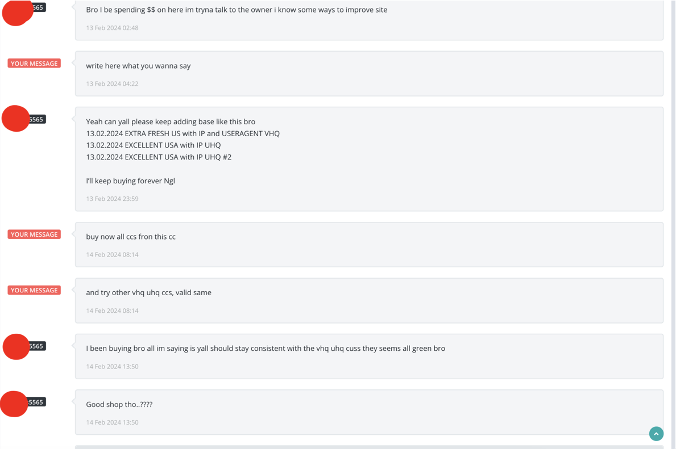Click the red avatar beside the "Yeah can yall" message

[15, 119]
